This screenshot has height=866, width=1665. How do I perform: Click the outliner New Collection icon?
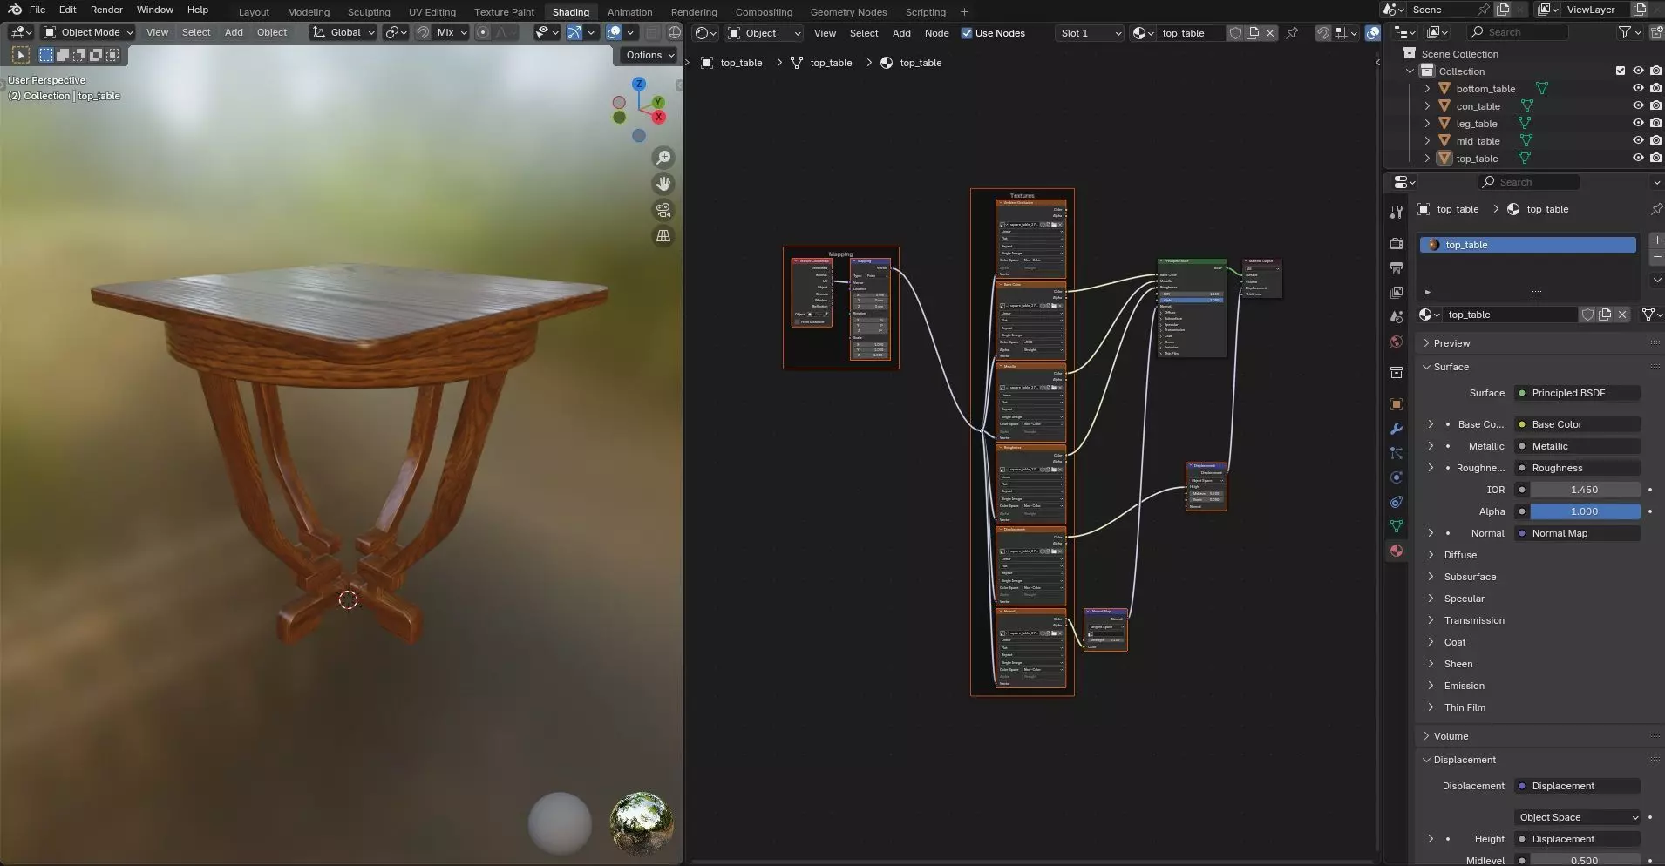coord(1657,32)
